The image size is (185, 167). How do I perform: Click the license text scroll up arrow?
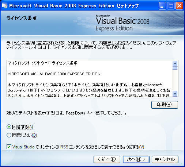(175, 63)
